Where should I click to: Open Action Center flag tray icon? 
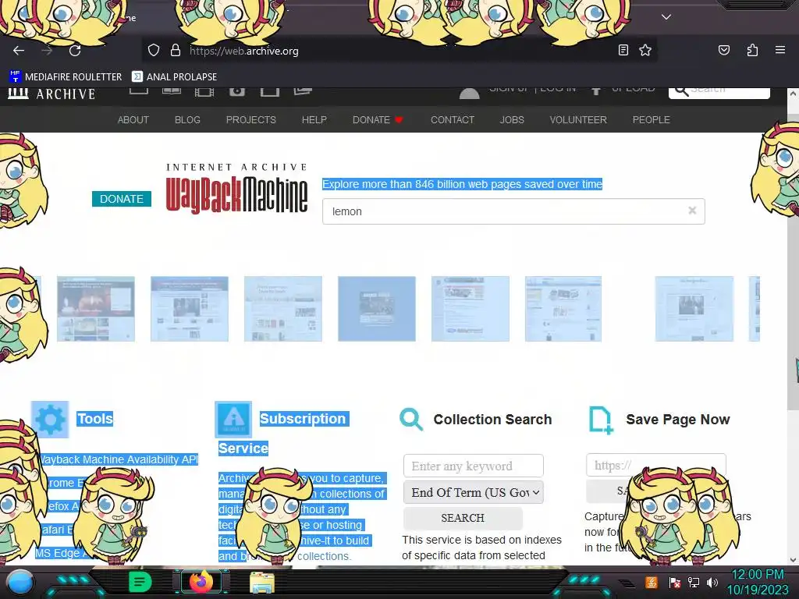(675, 582)
